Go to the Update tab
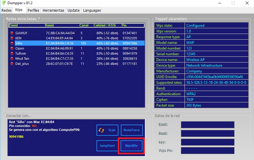This screenshot has width=254, height=160. coord(74,10)
